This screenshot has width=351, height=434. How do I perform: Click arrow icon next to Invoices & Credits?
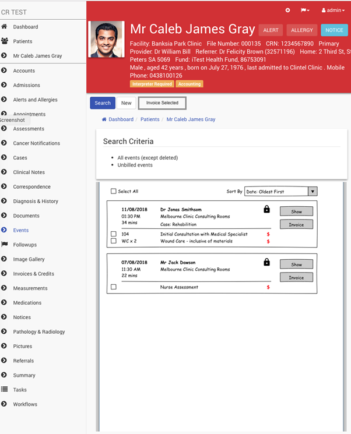(4, 273)
